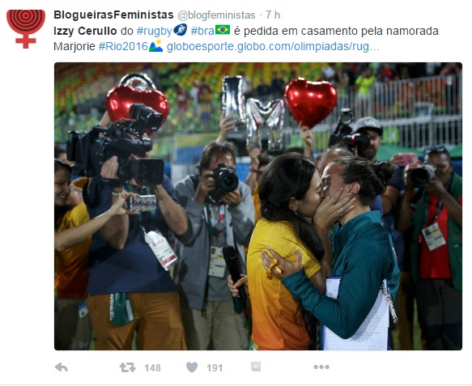The height and width of the screenshot is (386, 472).
Task: Enlarge the proposal kiss photo
Action: coord(258,206)
